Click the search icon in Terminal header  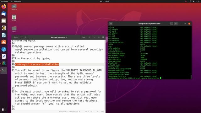[171, 24]
